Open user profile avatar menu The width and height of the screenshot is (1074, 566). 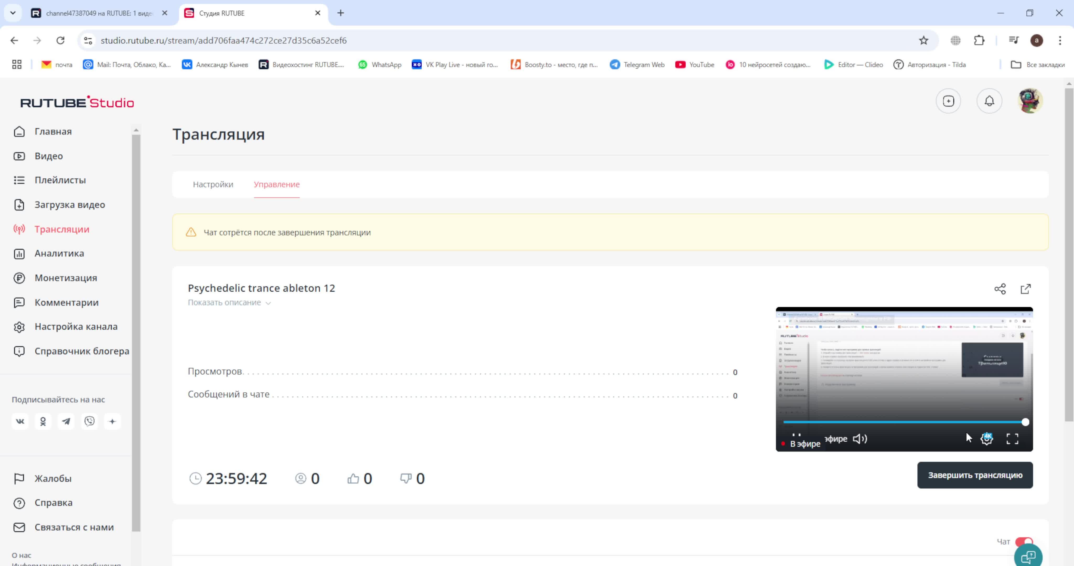(1030, 101)
